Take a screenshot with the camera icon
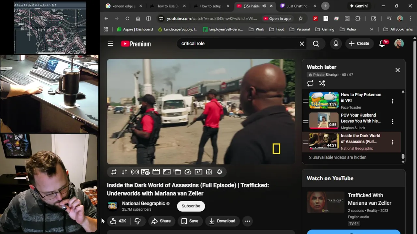The height and width of the screenshot is (234, 417). pos(209,172)
